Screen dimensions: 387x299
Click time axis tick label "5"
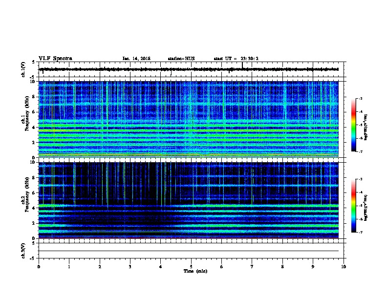coord(191,267)
